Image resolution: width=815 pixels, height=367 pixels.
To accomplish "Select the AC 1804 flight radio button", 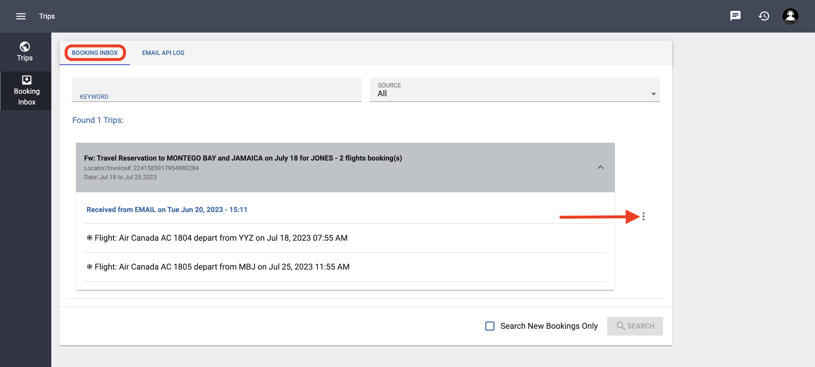I will coord(90,238).
